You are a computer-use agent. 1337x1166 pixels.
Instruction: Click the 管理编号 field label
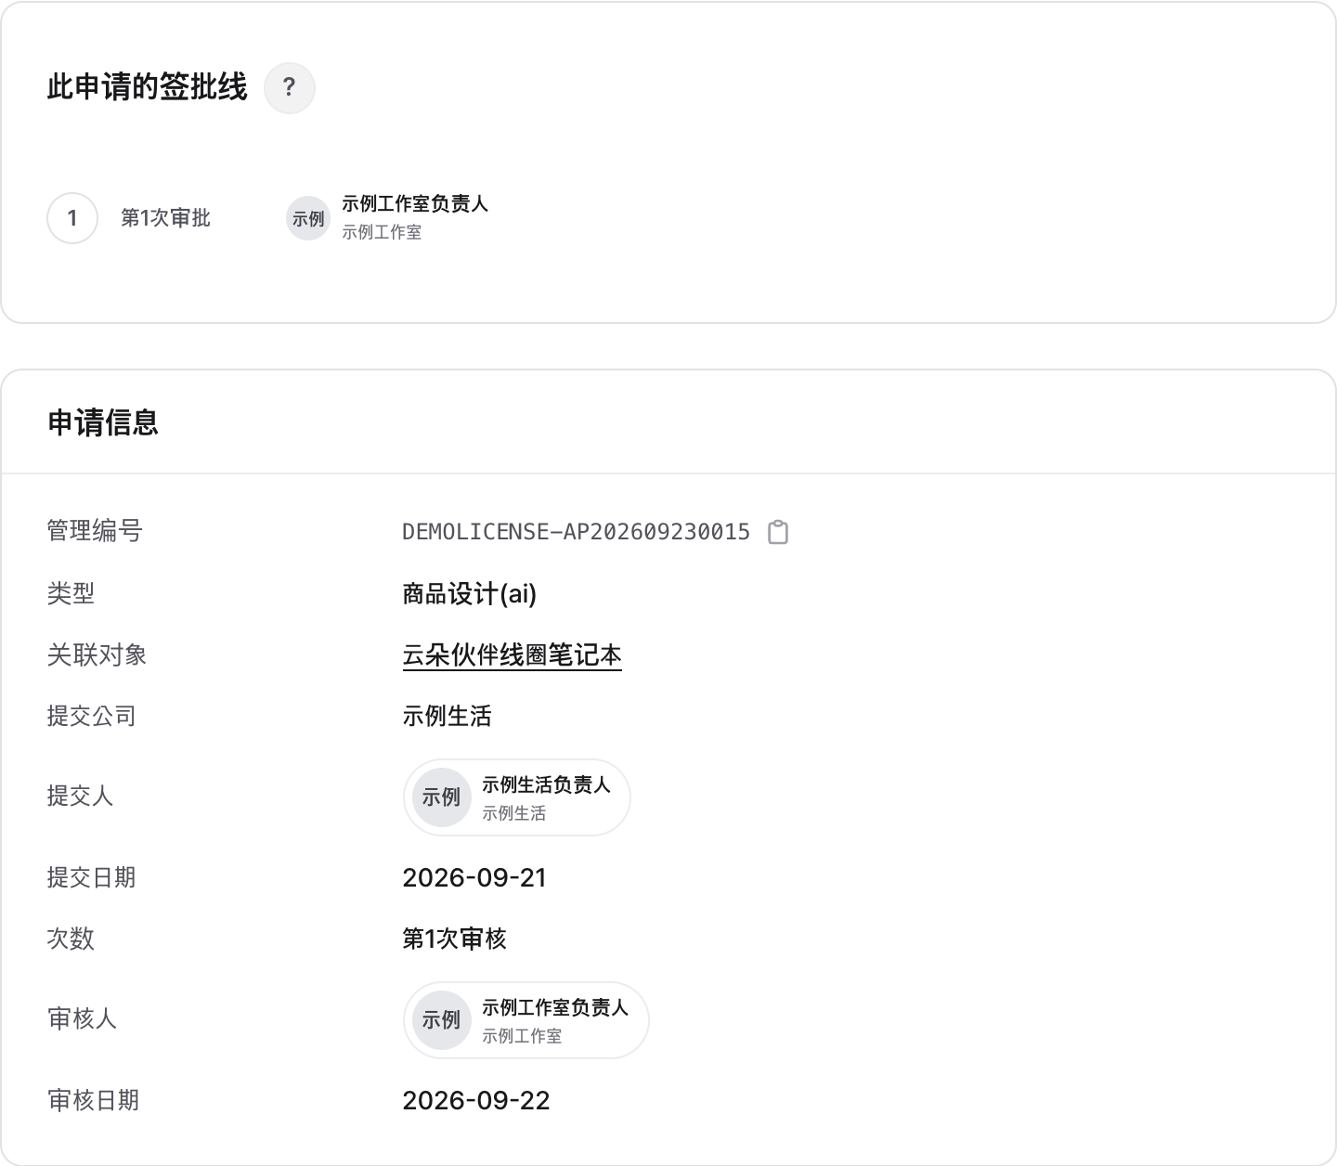[95, 531]
